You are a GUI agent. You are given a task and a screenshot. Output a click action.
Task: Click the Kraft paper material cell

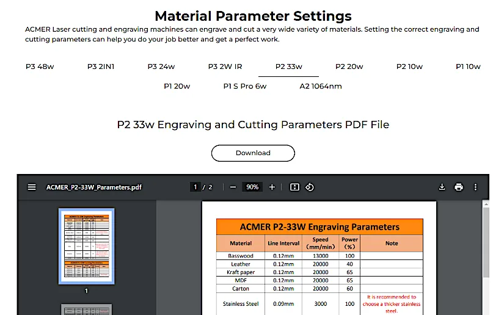(241, 272)
